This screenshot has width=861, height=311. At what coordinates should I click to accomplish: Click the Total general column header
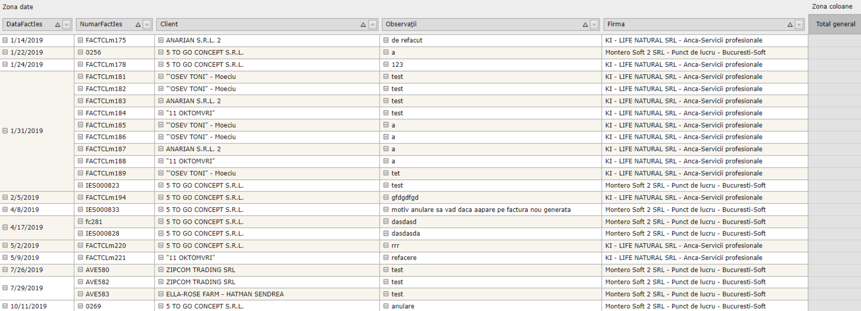coord(835,24)
